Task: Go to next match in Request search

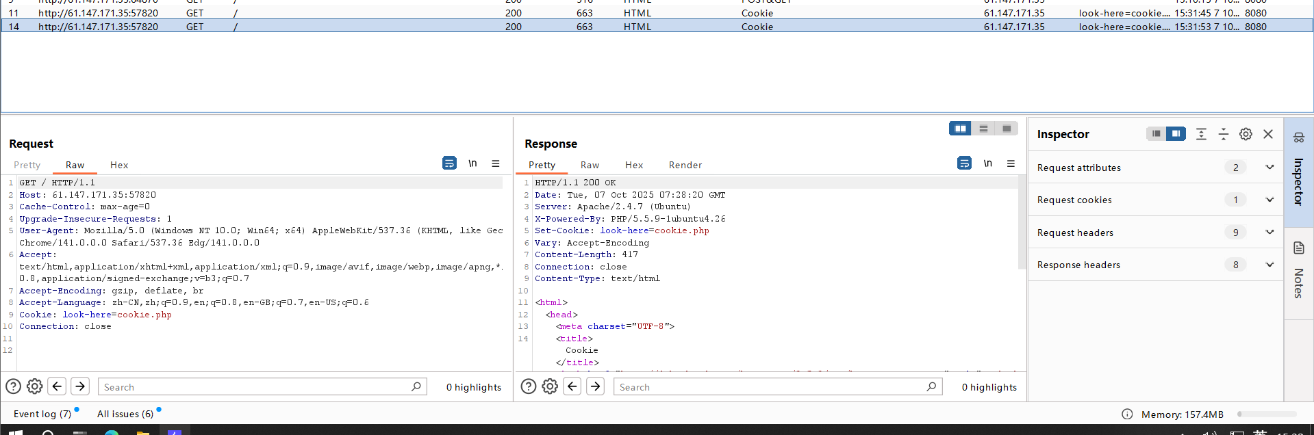Action: point(80,386)
